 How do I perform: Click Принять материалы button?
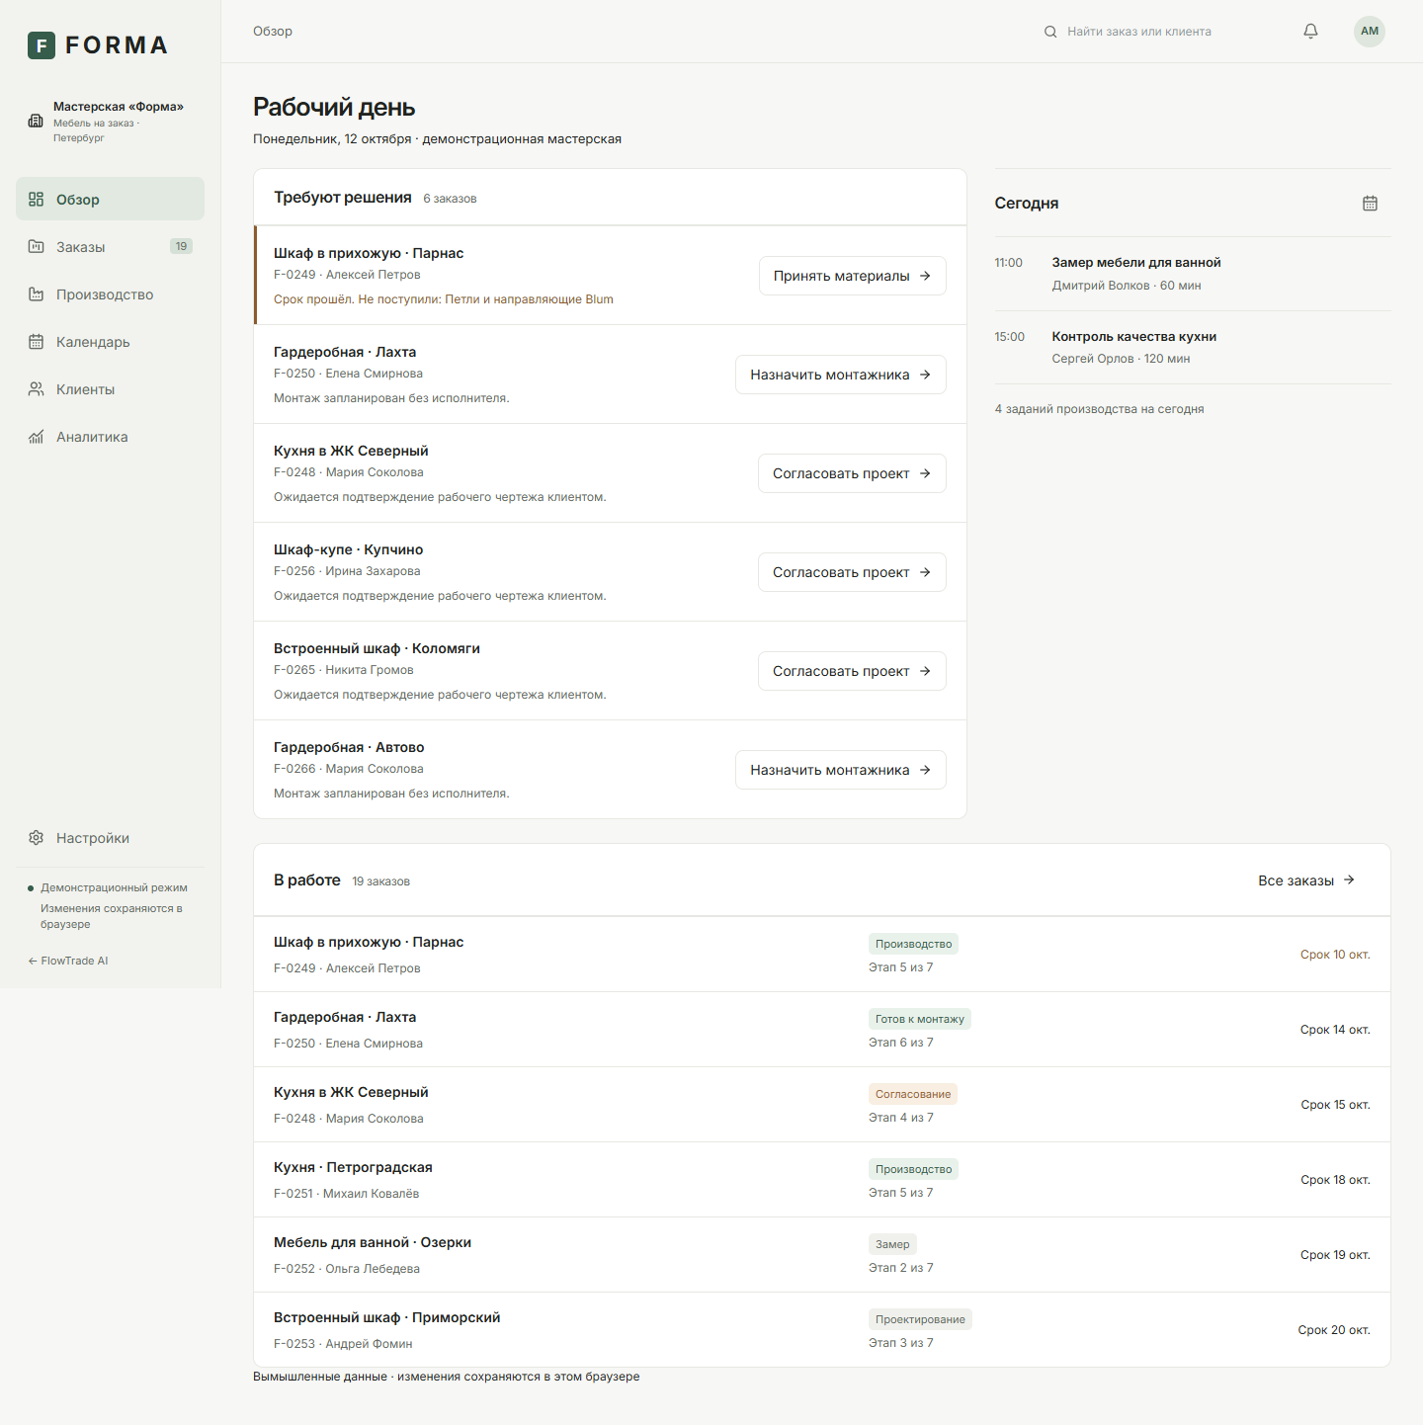coord(853,276)
